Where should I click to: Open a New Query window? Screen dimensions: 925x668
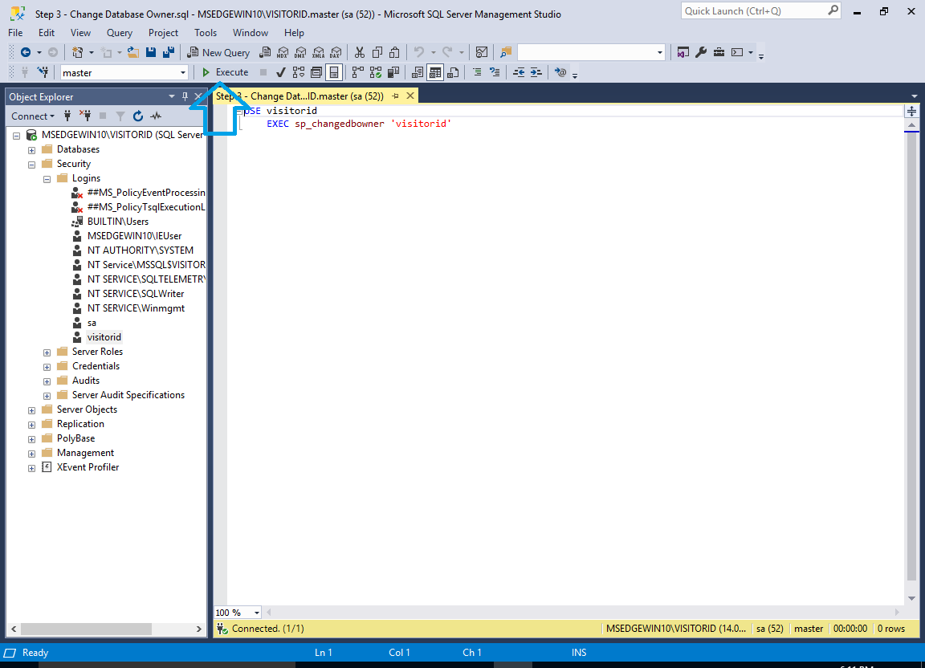pyautogui.click(x=218, y=52)
